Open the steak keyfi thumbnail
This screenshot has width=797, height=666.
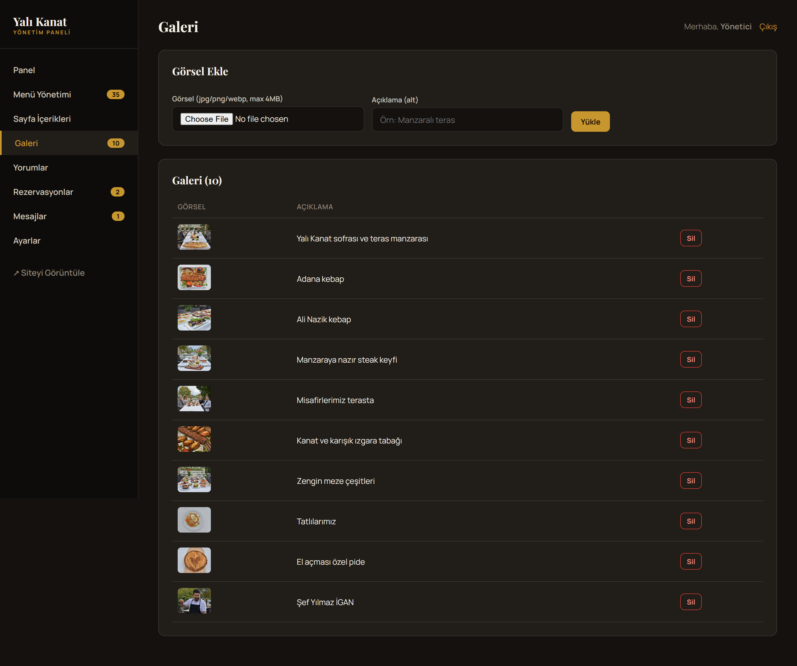tap(194, 358)
